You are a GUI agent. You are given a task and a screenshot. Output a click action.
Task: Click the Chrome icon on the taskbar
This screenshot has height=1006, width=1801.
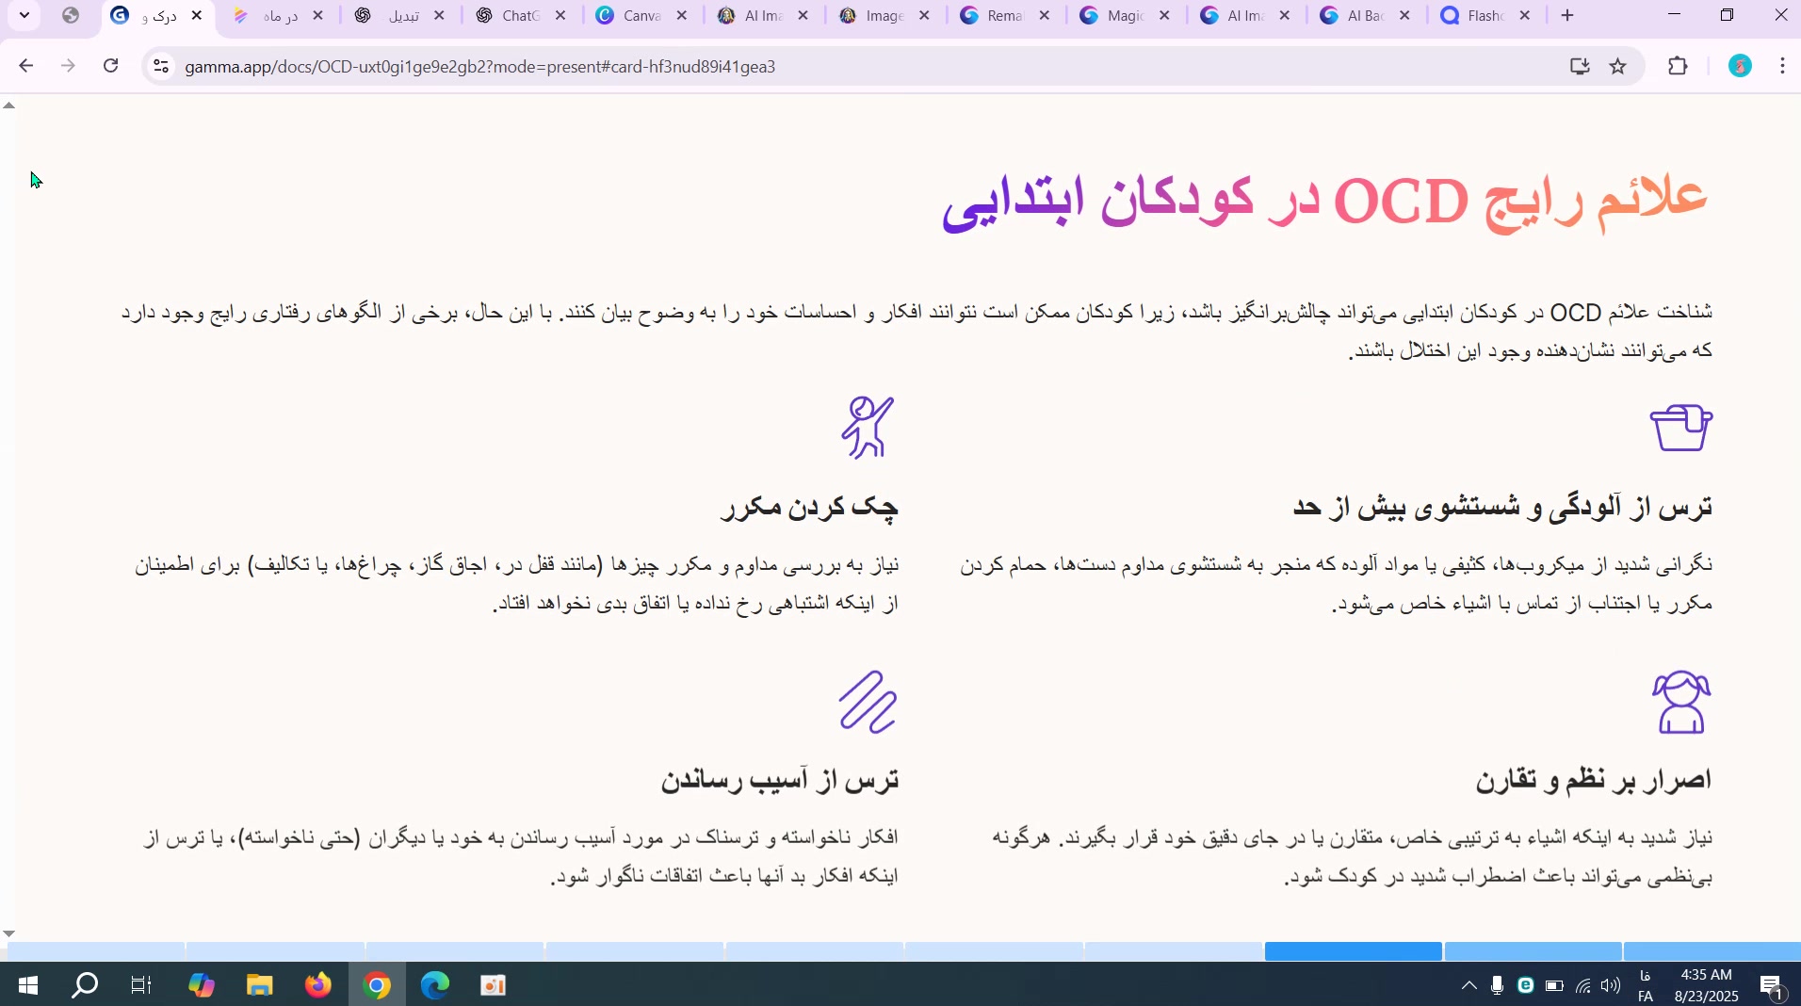pos(377,986)
